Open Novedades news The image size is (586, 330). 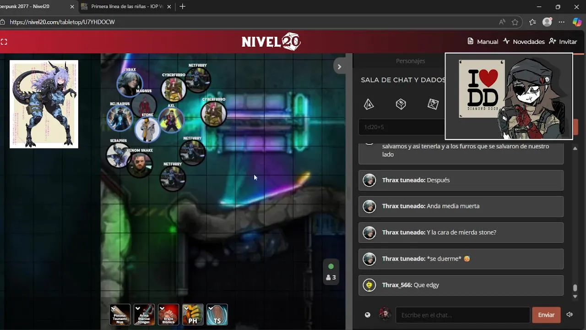pyautogui.click(x=524, y=42)
